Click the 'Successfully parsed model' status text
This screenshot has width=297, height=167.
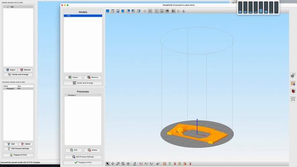(x=20, y=162)
